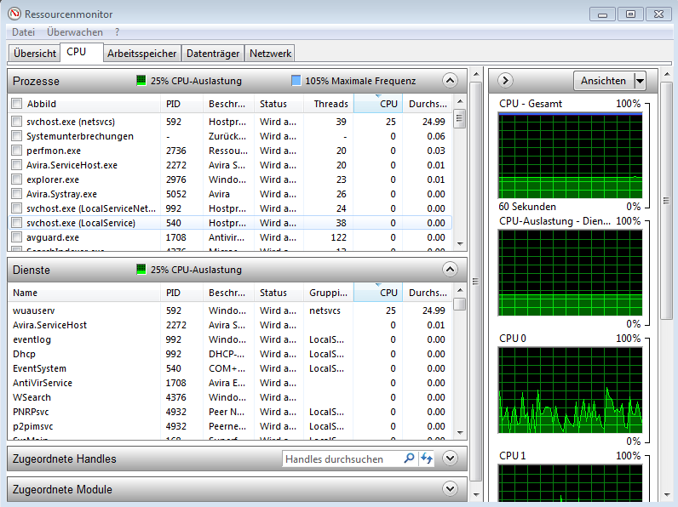Image resolution: width=678 pixels, height=507 pixels.
Task: Select the WSearch service row
Action: [230, 397]
